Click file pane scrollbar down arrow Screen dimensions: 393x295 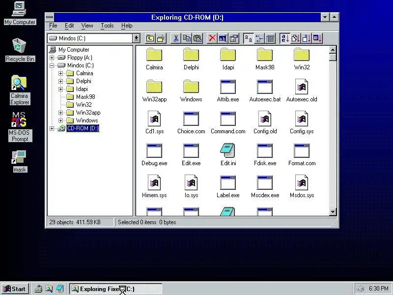[333, 212]
